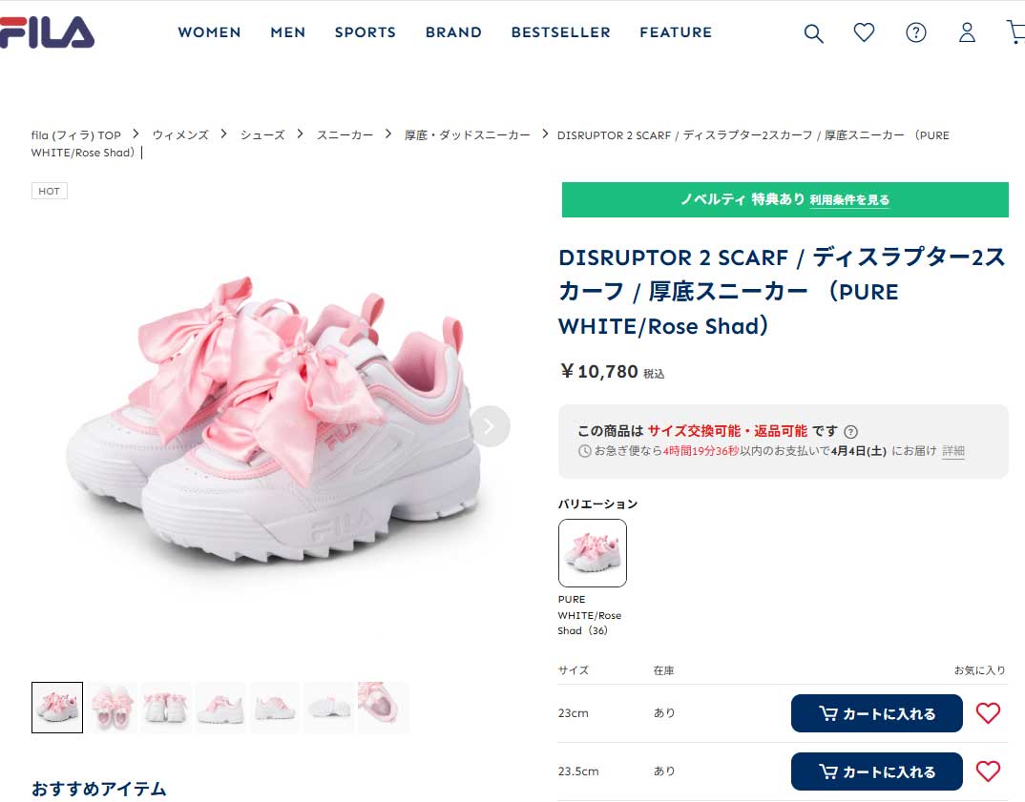This screenshot has height=802, width=1025.
Task: Click size exchange info question icon
Action: 851,432
